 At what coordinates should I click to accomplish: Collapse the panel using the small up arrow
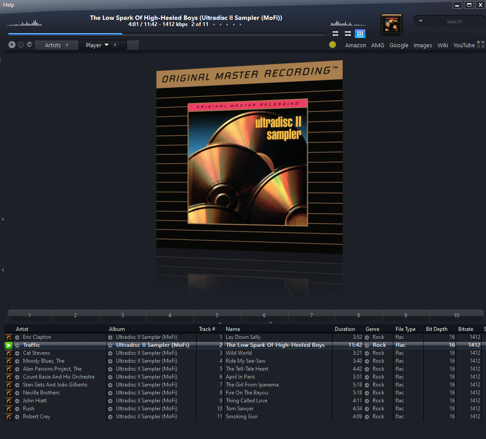click(x=220, y=323)
